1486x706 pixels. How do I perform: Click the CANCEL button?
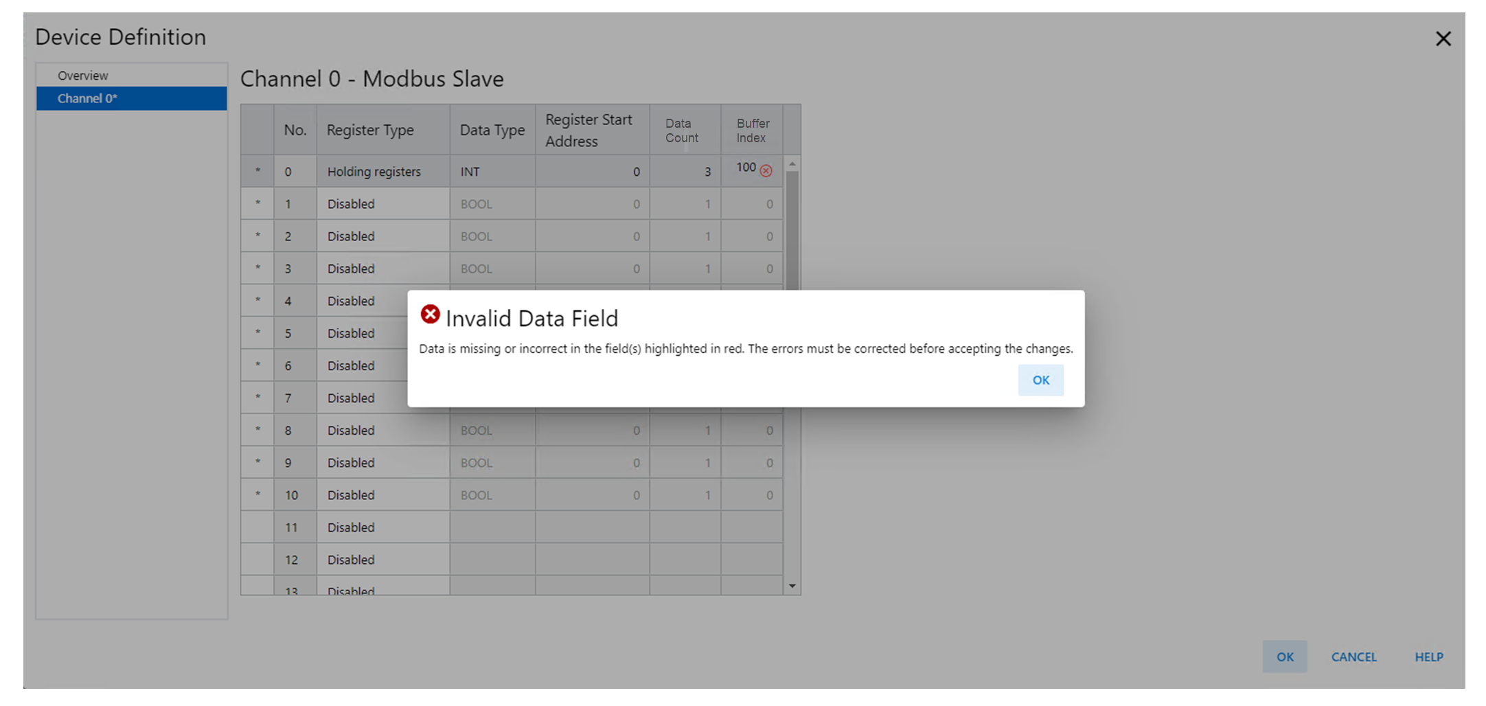[x=1353, y=657]
